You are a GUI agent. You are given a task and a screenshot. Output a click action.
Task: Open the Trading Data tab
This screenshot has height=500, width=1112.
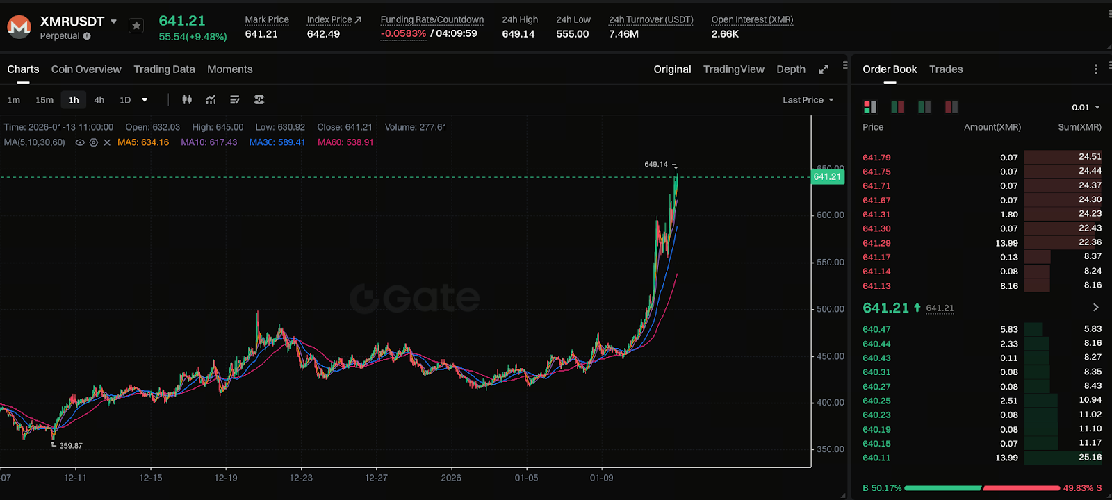coord(164,69)
